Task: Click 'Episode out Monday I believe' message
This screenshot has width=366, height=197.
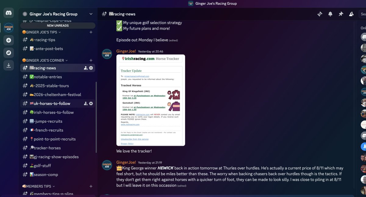Action: [x=142, y=40]
